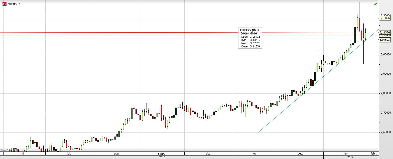Click the júl. month label on time axis
This screenshot has width=393, height=159.
click(69, 154)
